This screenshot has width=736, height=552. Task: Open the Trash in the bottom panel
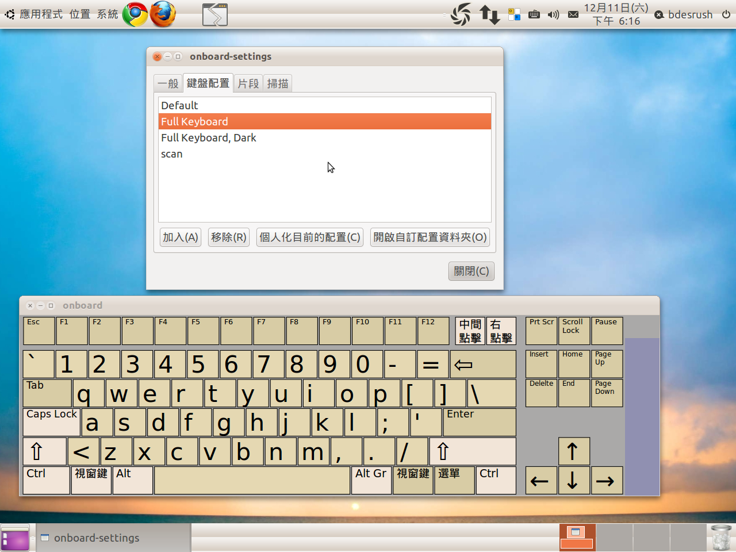point(720,538)
